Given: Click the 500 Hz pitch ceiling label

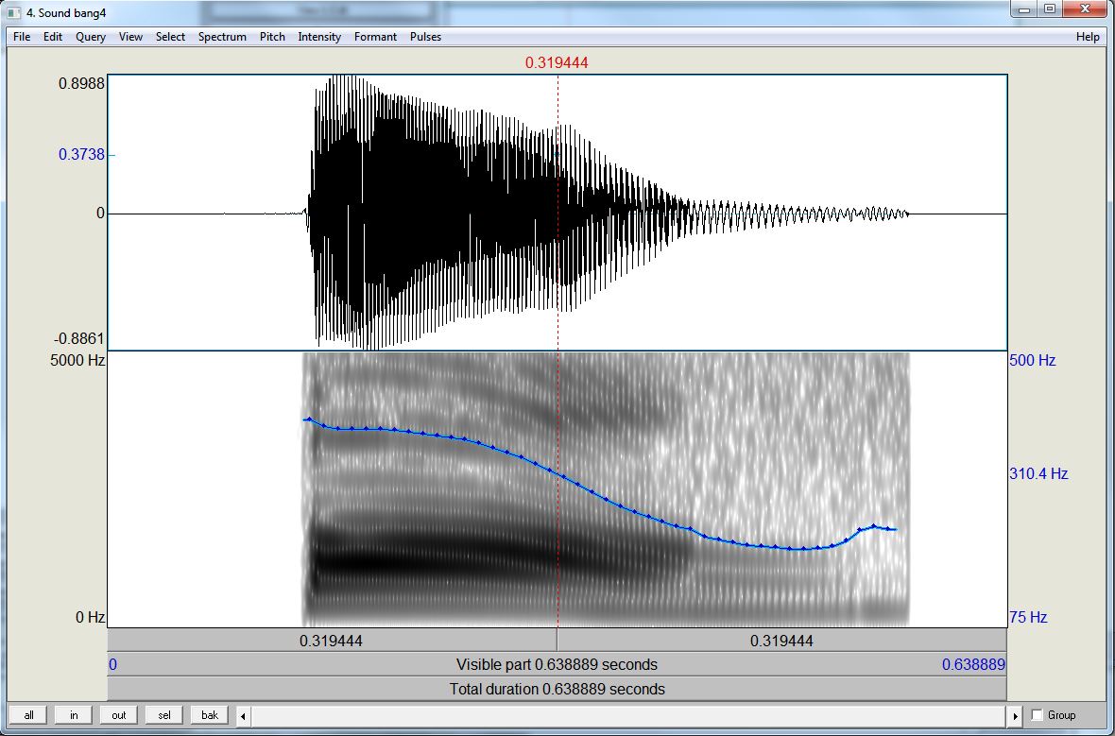Looking at the screenshot, I should (1033, 361).
